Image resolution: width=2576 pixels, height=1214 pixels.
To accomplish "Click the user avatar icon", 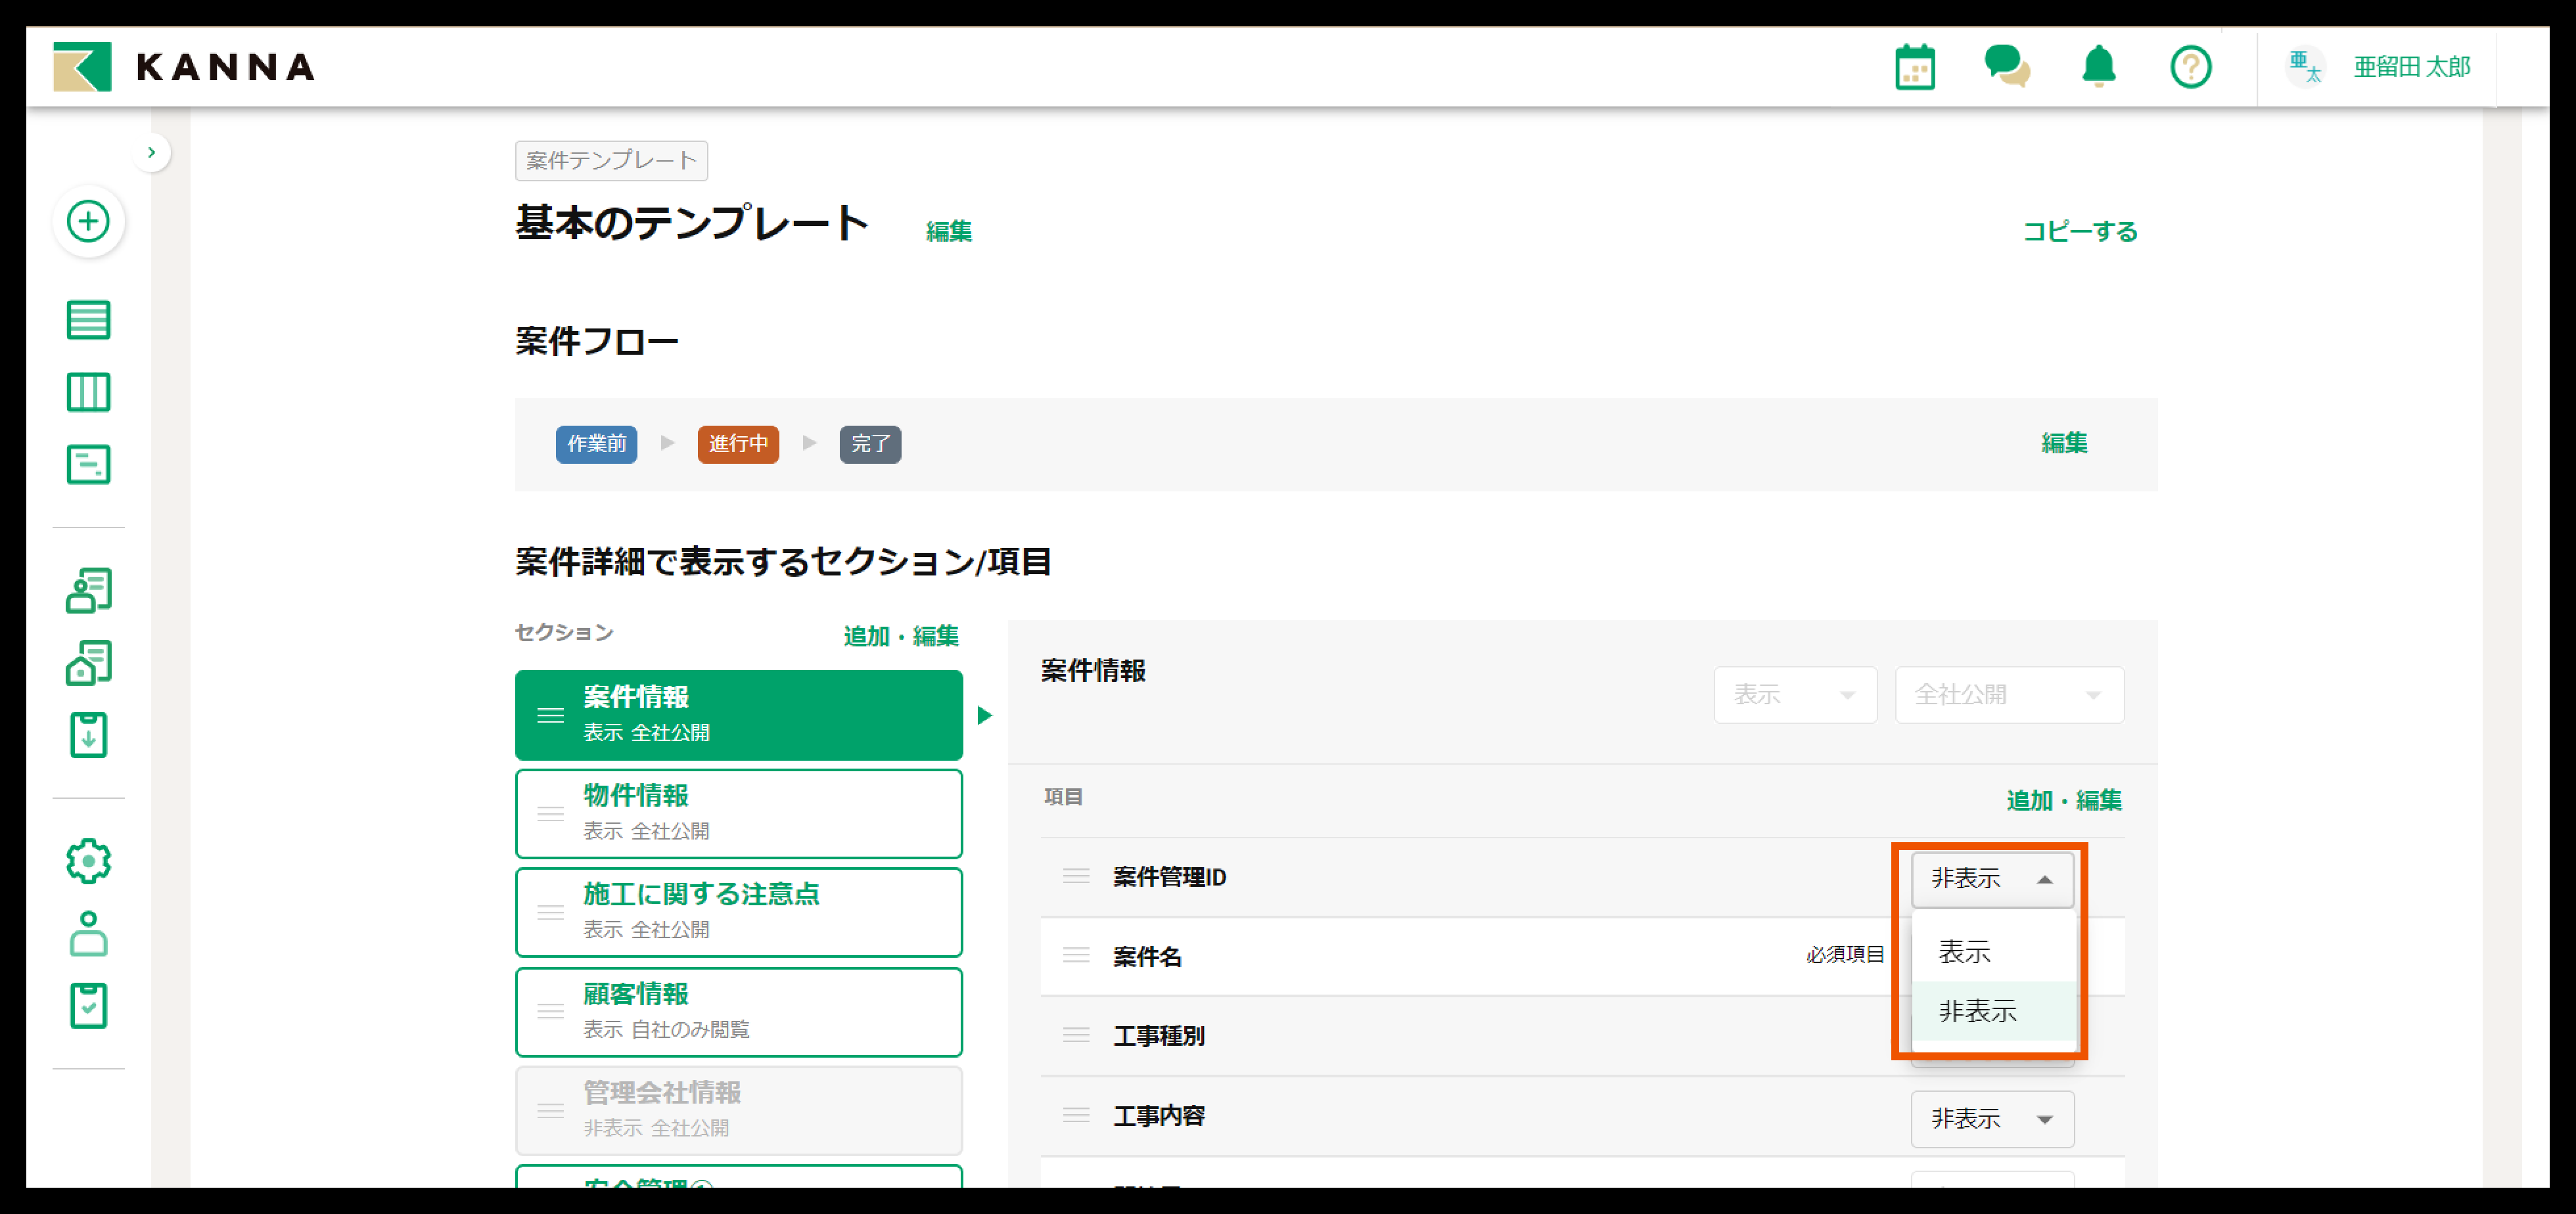I will [2305, 67].
